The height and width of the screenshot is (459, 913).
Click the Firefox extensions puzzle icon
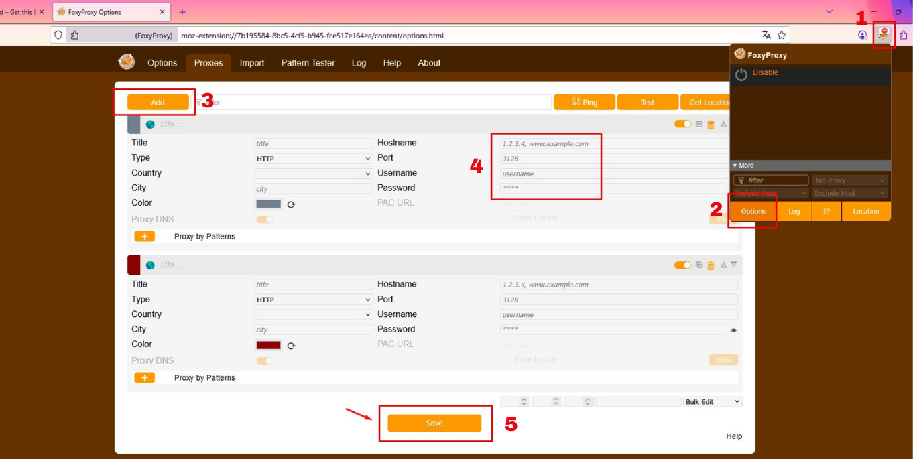coord(903,35)
